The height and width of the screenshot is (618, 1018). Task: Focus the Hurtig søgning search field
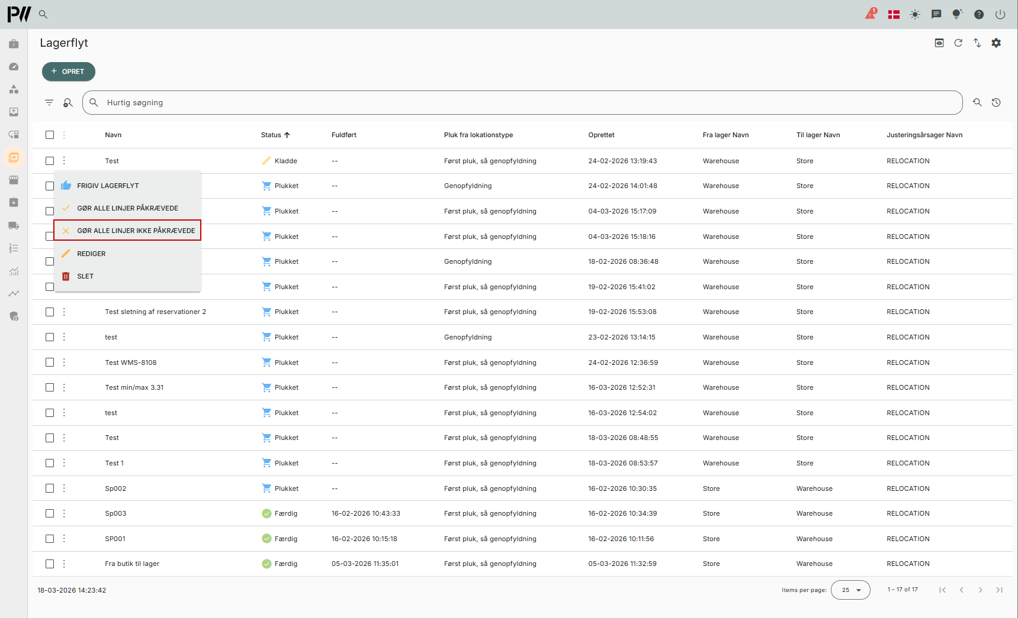(x=521, y=102)
